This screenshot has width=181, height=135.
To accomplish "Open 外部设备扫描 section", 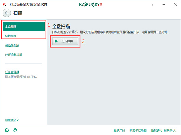I will point(14,55).
